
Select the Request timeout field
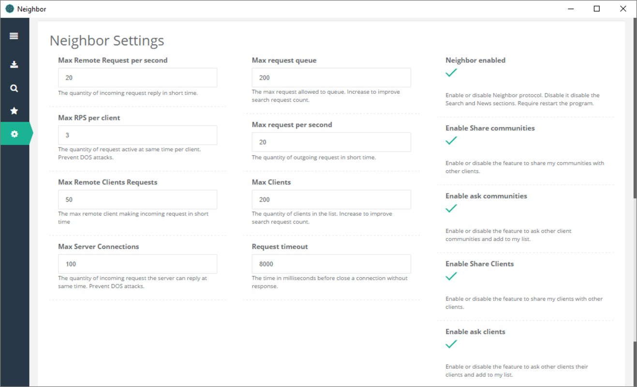coord(331,264)
